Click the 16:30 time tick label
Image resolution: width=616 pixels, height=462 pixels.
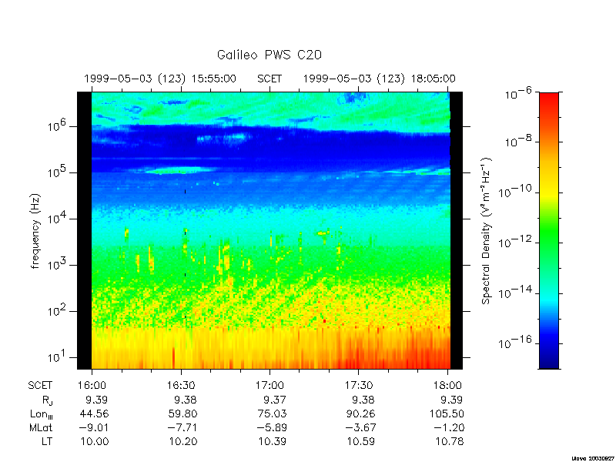point(182,386)
